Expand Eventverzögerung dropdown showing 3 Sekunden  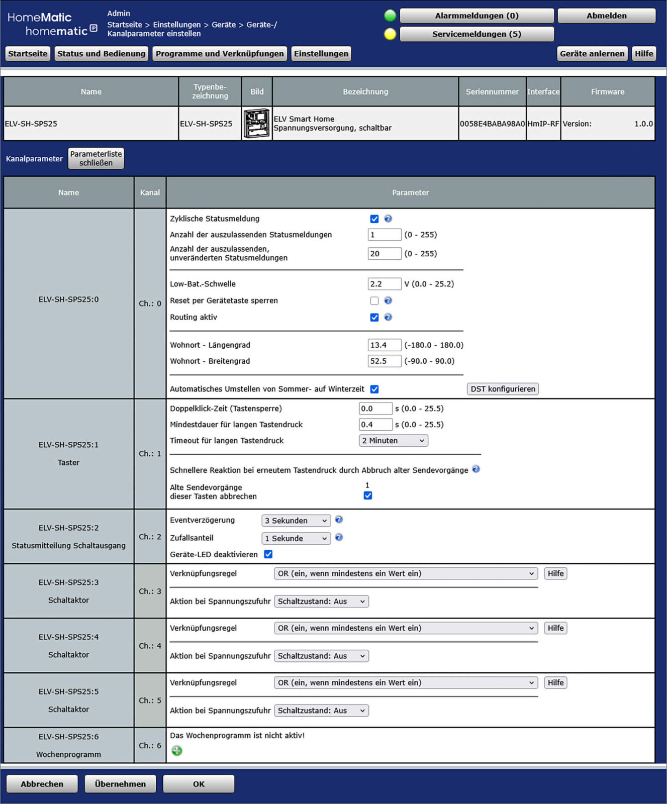click(x=296, y=521)
